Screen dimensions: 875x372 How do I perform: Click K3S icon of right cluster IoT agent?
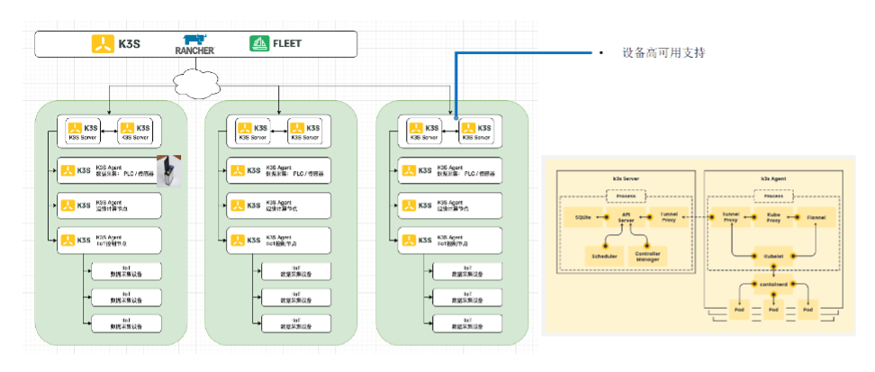pyautogui.click(x=410, y=240)
